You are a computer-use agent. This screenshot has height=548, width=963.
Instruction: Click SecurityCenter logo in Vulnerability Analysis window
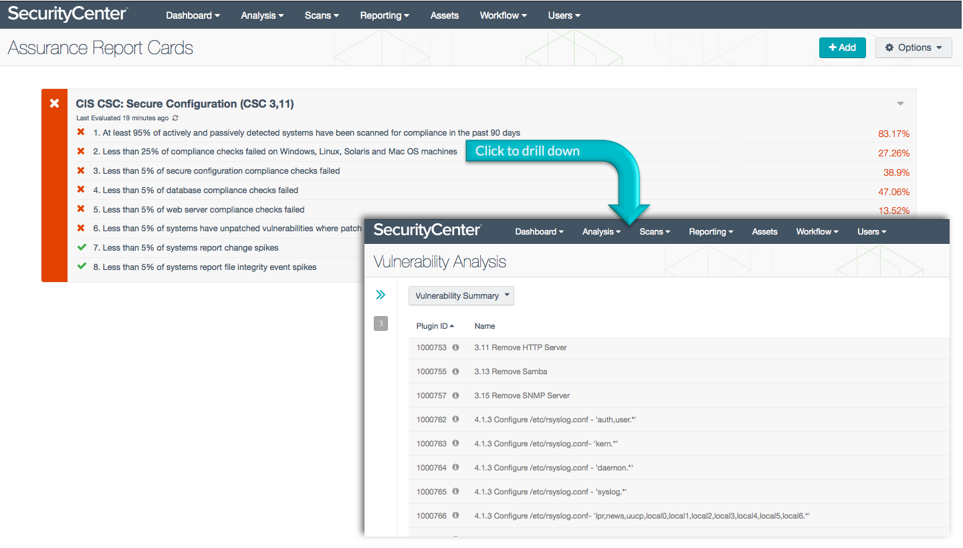(x=427, y=231)
